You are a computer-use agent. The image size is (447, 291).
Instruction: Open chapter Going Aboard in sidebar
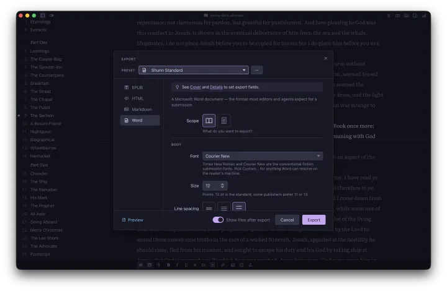pos(43,222)
